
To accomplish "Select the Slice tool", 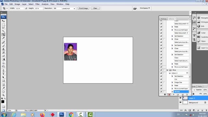I will click(x=3, y=38).
